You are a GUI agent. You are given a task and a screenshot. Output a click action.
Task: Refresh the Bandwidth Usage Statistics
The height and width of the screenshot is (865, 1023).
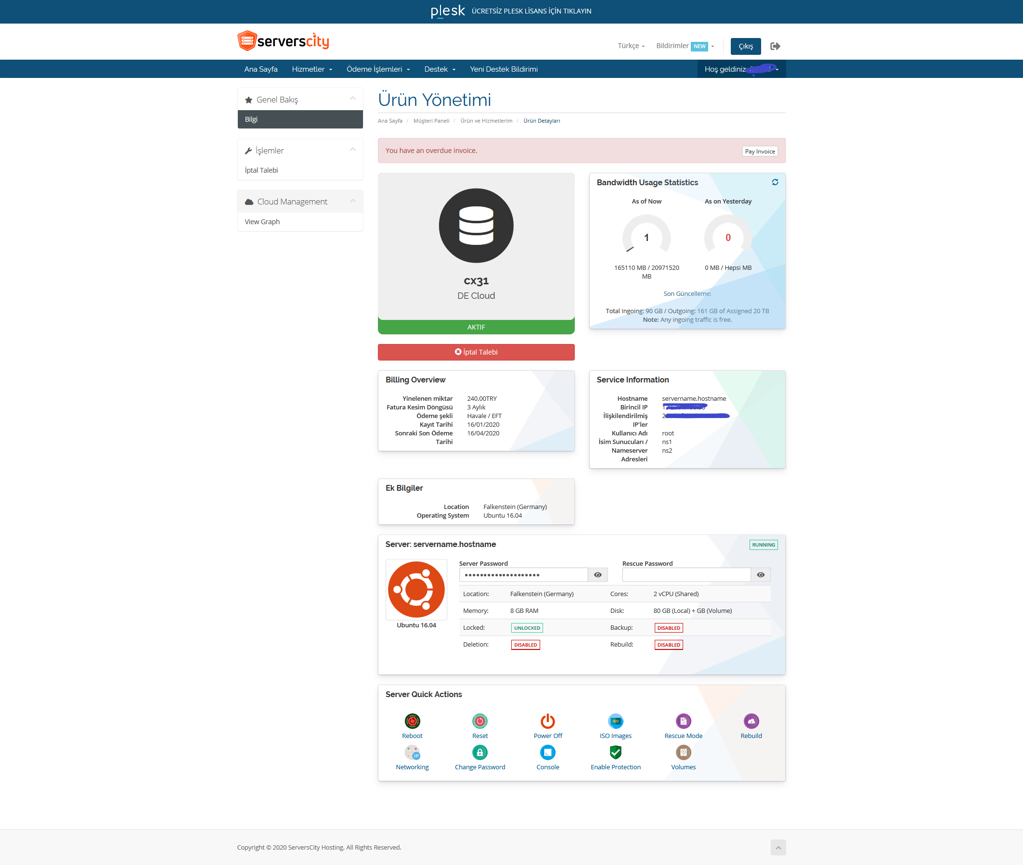(775, 182)
